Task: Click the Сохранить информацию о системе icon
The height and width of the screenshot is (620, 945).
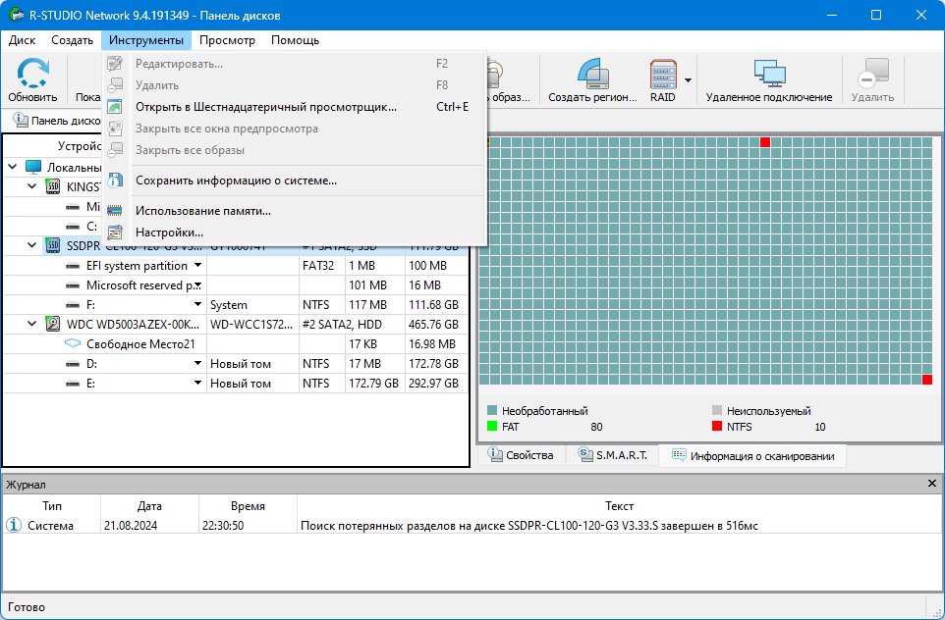Action: pyautogui.click(x=115, y=180)
